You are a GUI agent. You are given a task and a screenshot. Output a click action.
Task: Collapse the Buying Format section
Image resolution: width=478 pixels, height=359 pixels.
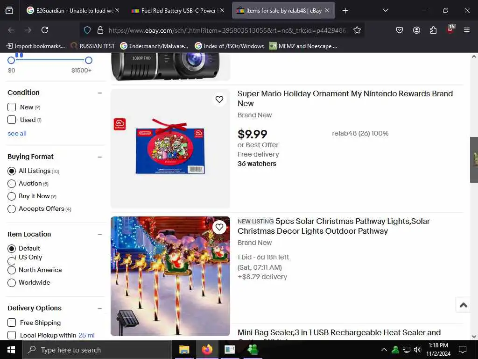click(x=100, y=157)
